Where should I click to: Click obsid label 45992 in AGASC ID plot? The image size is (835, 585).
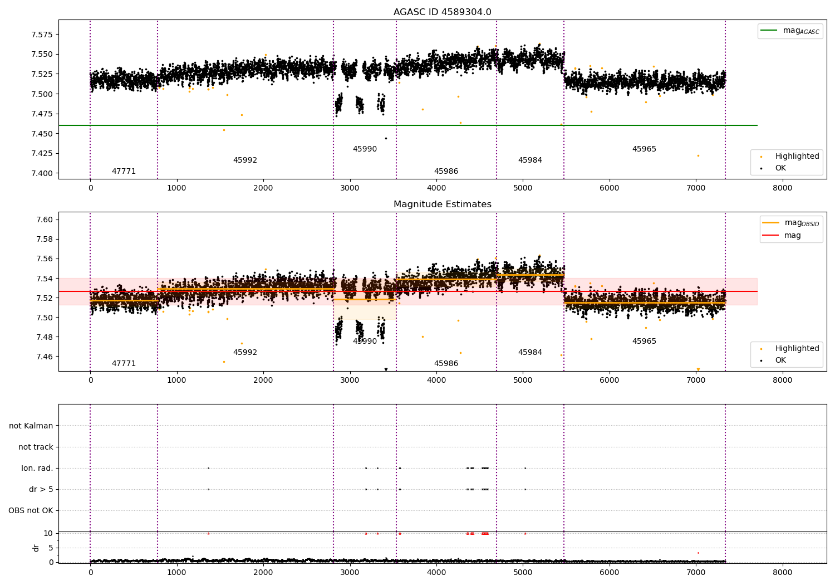click(245, 160)
